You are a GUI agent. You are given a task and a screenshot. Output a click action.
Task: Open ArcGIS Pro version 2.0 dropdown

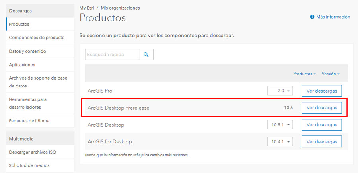click(x=280, y=91)
